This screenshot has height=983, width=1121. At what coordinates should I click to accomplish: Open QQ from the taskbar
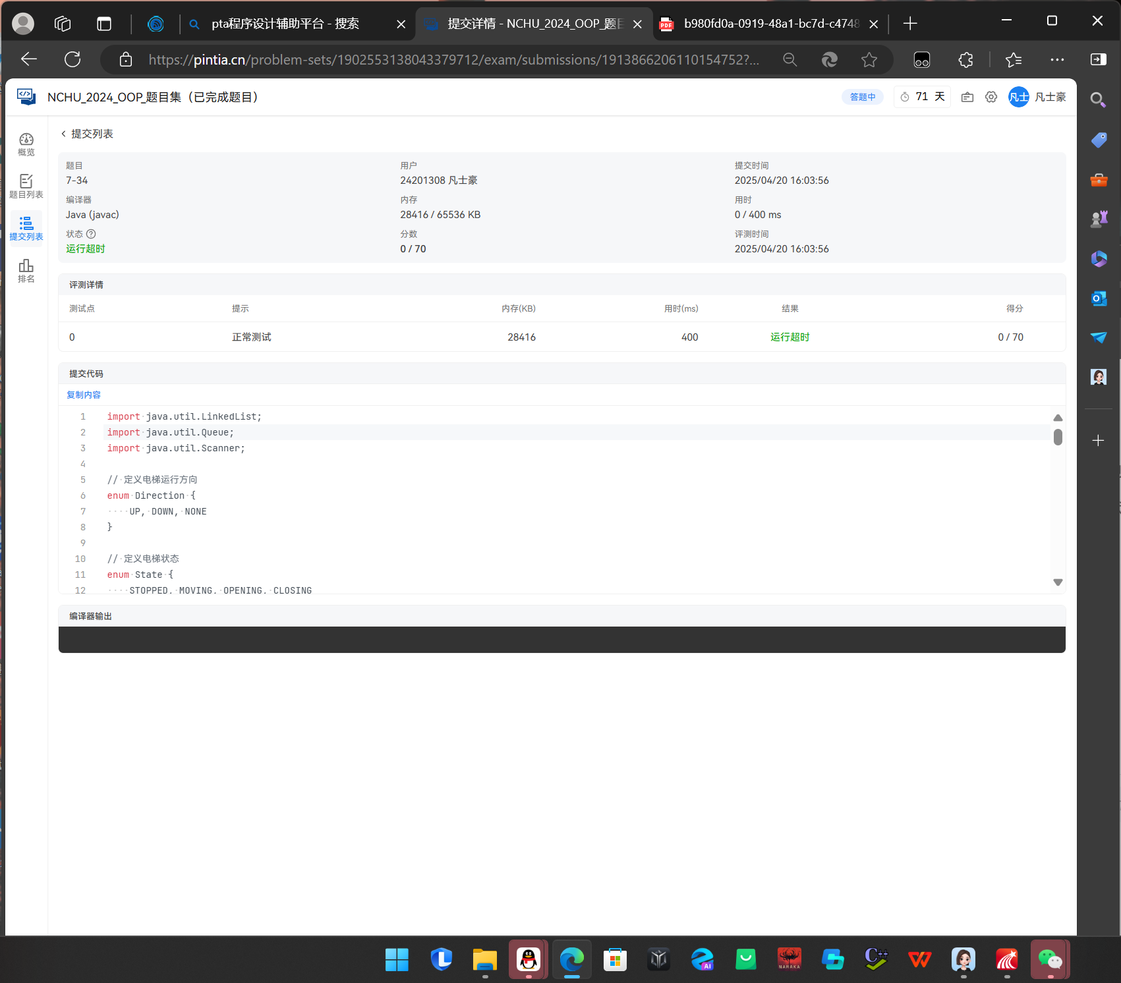[x=529, y=959]
